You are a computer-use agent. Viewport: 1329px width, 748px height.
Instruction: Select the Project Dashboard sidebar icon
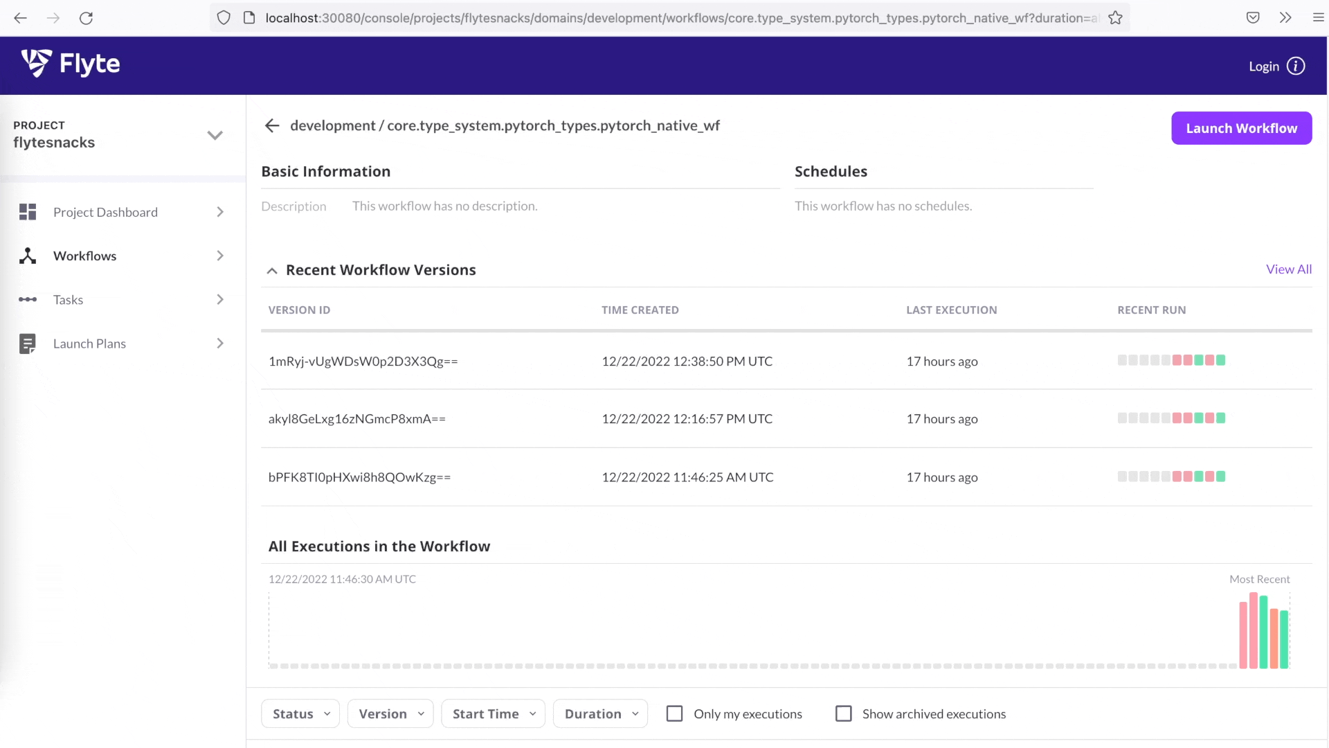(28, 212)
